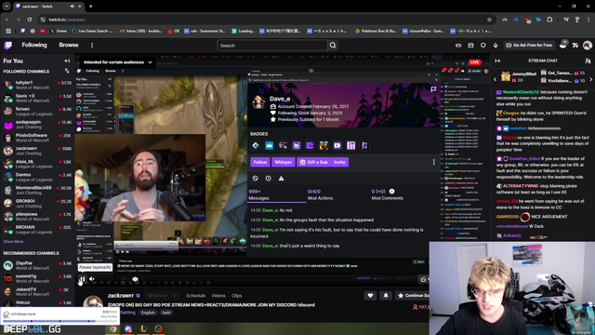Click the timeout clock icon in user card
Image resolution: width=595 pixels, height=335 pixels.
[x=269, y=178]
